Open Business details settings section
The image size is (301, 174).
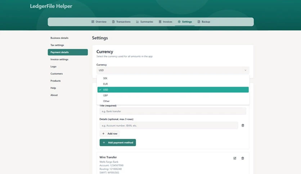pos(68,38)
